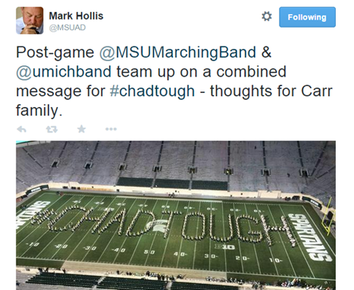The width and height of the screenshot is (354, 290).
Task: Retweet Mark Hollis's post
Action: [51, 129]
